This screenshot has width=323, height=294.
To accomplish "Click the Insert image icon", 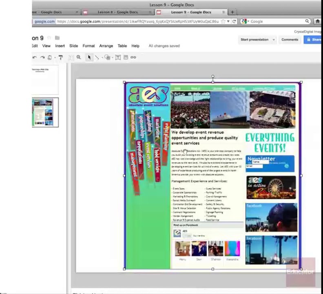I will [126, 57].
